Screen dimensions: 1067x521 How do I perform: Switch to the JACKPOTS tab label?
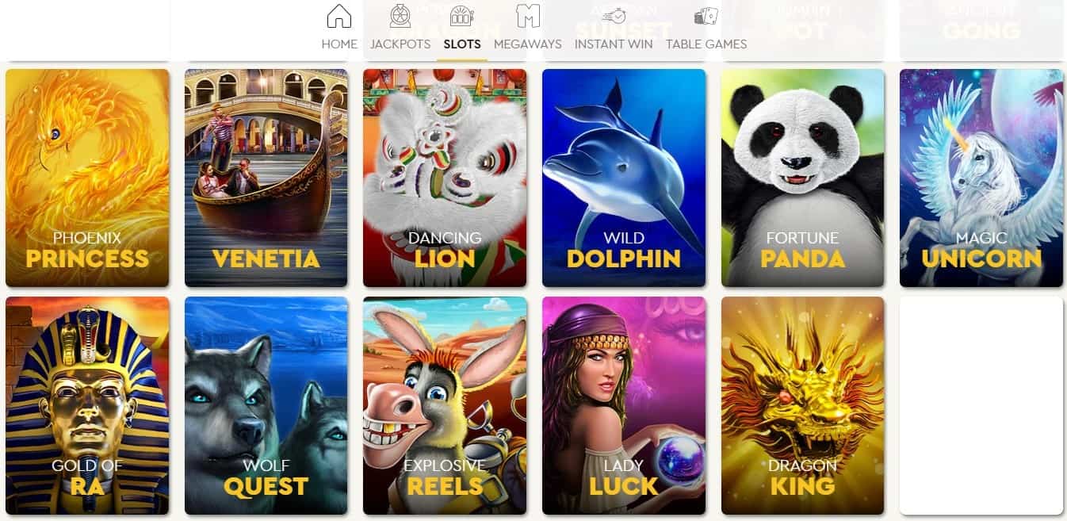[x=400, y=44]
